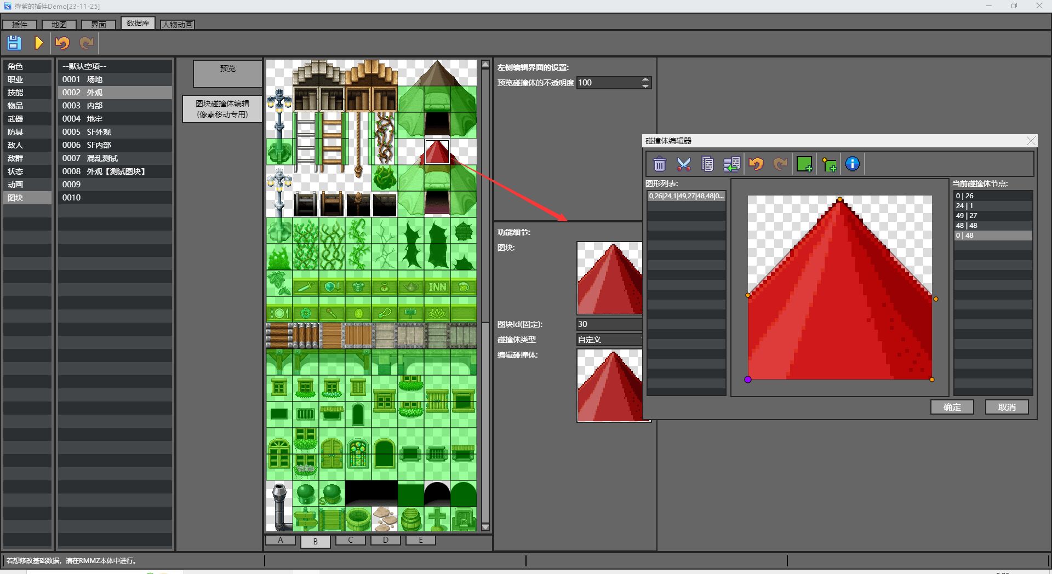Click the 图块Id field showing 30
Image resolution: width=1052 pixels, height=574 pixels.
[x=609, y=324]
